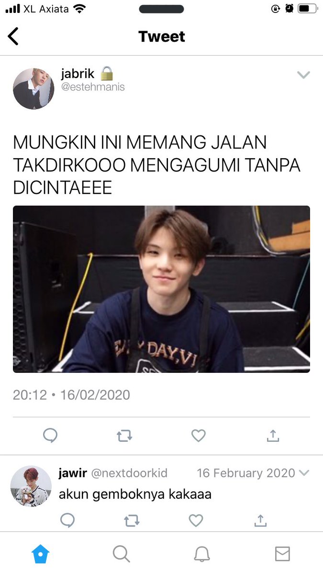Expand options chevron on jawir's reply

(303, 473)
